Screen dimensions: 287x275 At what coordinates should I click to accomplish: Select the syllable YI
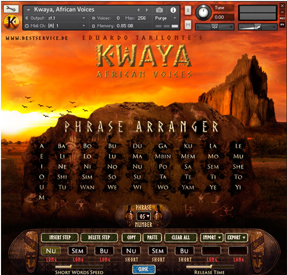[238, 188]
